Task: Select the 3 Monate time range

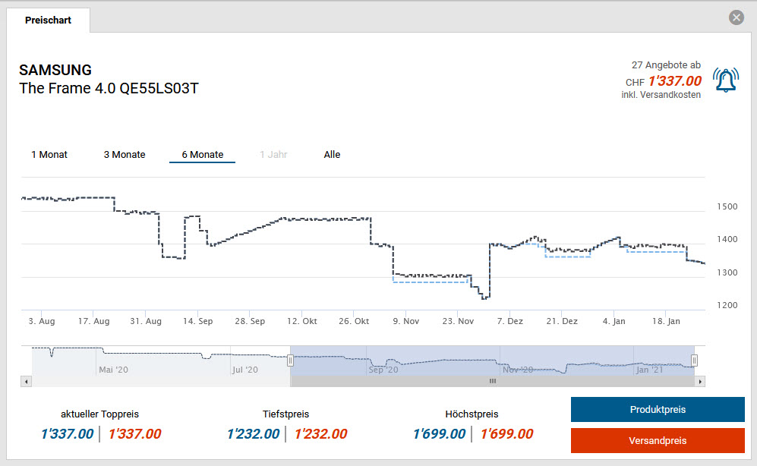Action: click(125, 155)
